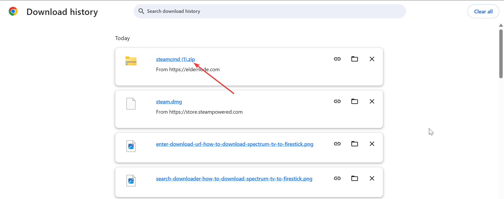504x199 pixels.
Task: Remove steamcmd (1).zip from history list
Action: point(372,59)
